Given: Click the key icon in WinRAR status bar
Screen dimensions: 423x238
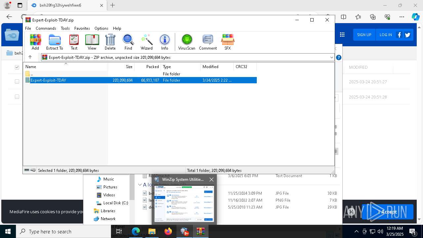Looking at the screenshot, I should tap(33, 170).
